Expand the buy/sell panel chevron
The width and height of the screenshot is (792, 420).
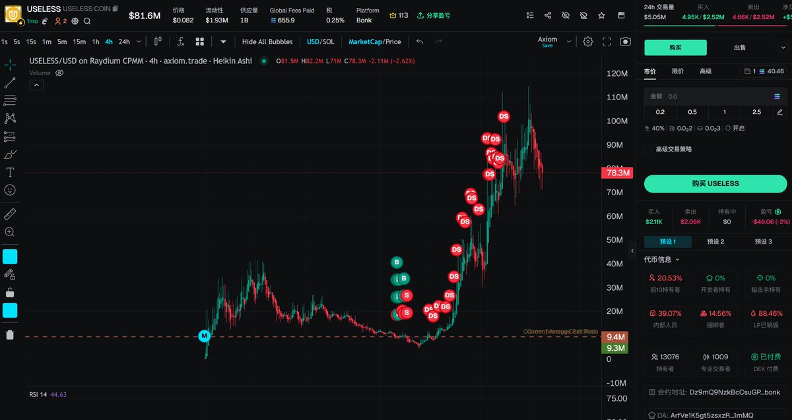pyautogui.click(x=782, y=47)
